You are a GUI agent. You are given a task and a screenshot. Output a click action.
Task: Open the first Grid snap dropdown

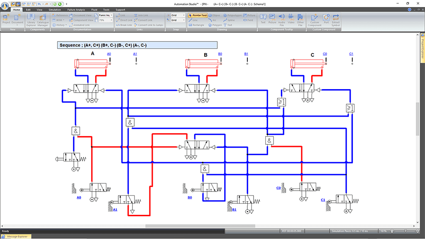click(185, 15)
